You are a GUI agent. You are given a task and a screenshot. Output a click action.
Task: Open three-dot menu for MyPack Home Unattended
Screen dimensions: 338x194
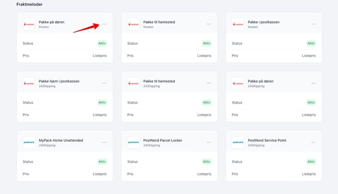[104, 142]
